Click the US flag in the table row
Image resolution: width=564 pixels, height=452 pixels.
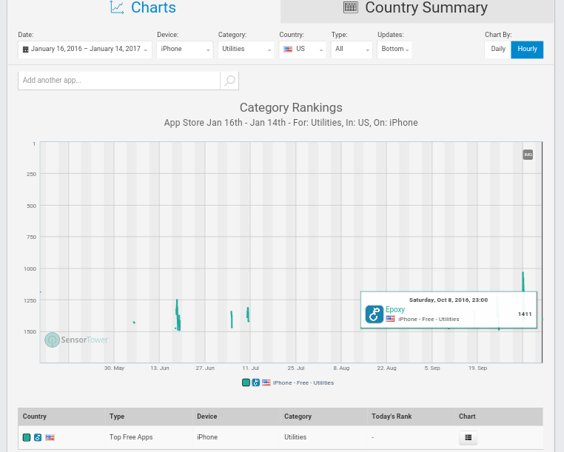pos(50,438)
